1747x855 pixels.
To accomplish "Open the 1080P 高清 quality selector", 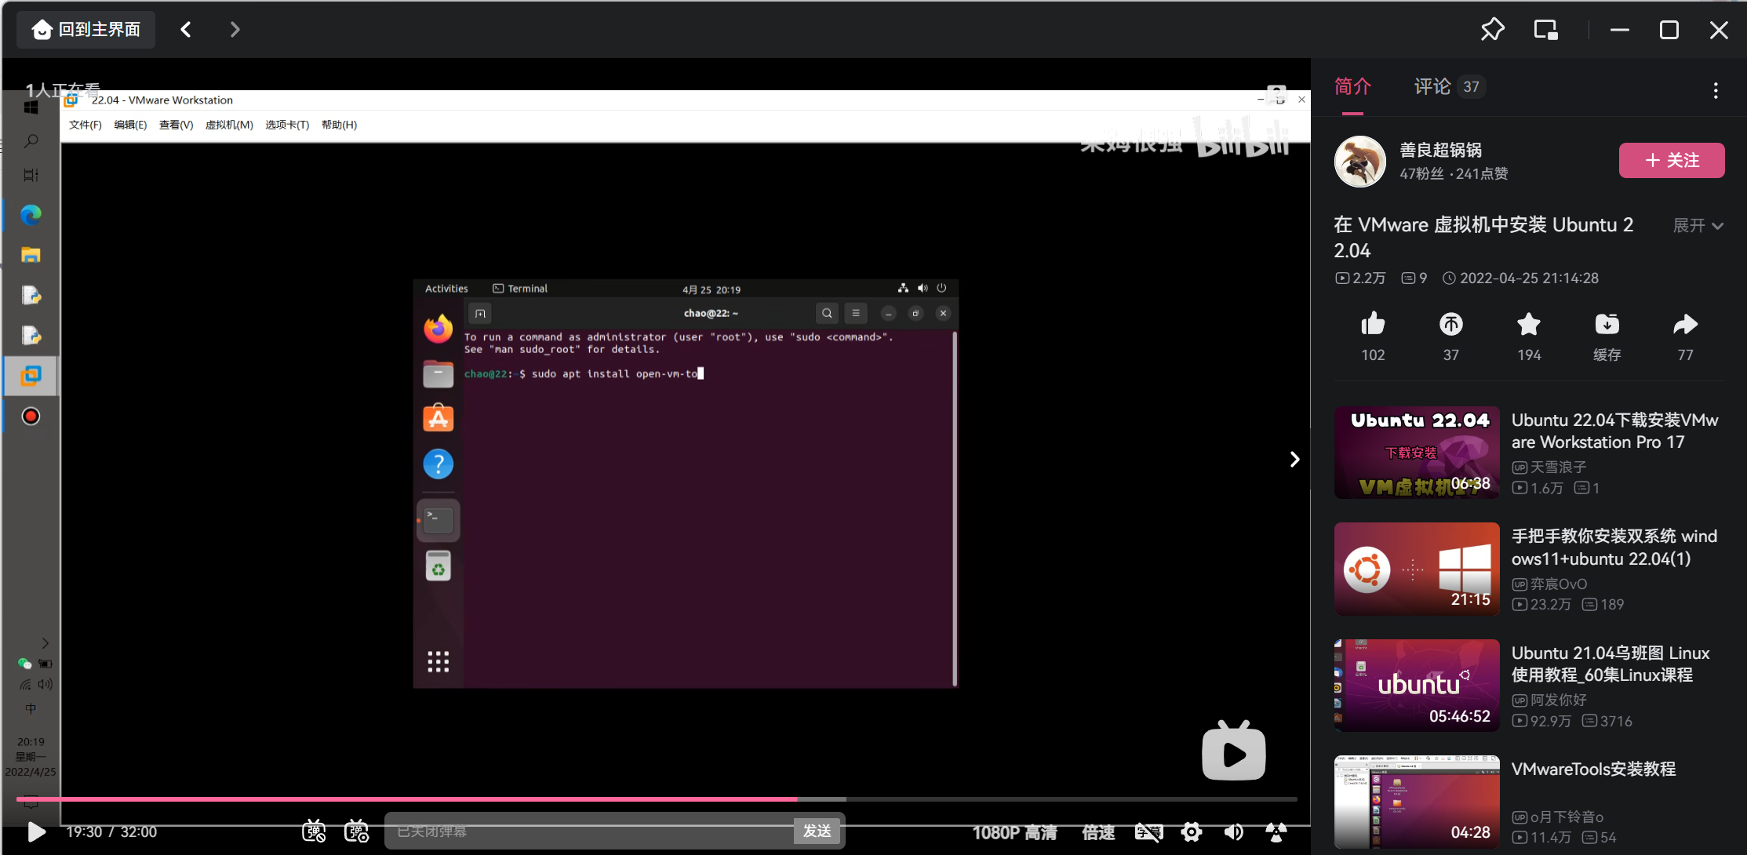I will click(x=1014, y=832).
